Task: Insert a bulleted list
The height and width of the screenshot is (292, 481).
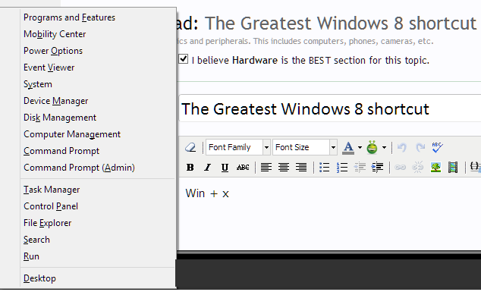Action: [324, 168]
